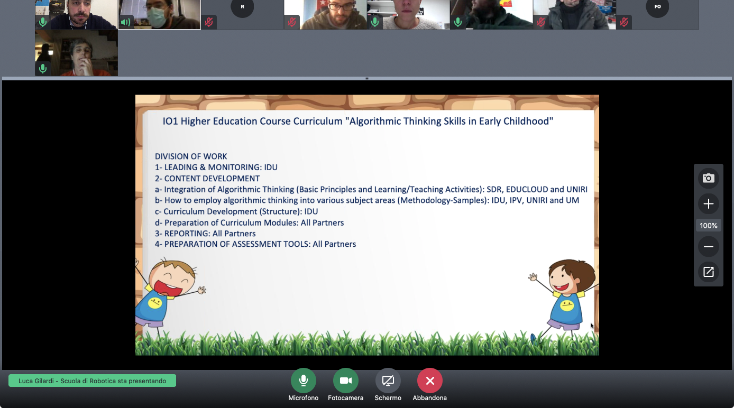This screenshot has width=734, height=408.
Task: Click the 100% zoom level indicator
Action: pyautogui.click(x=708, y=225)
